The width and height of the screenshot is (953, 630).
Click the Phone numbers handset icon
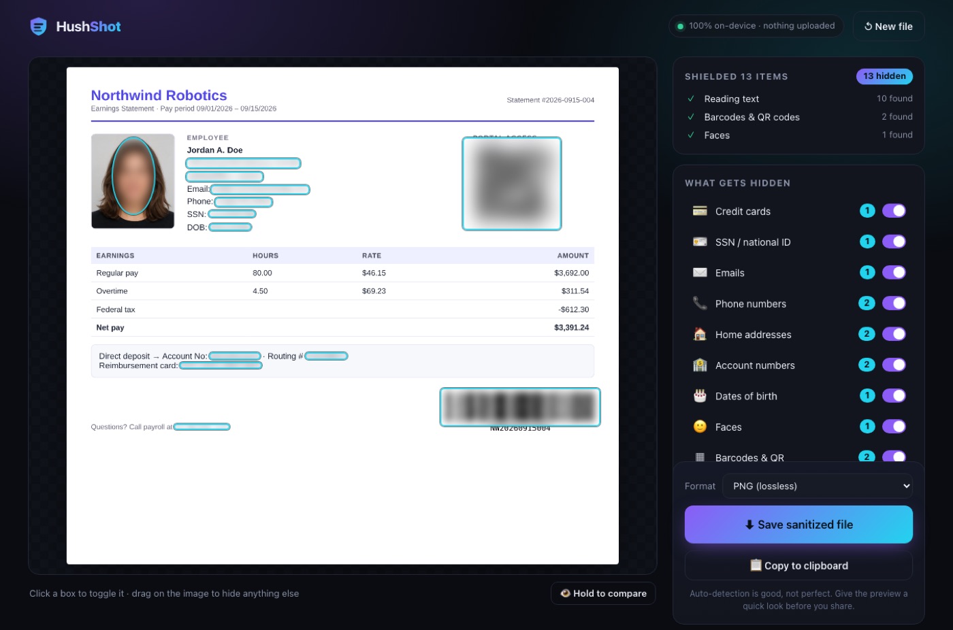[700, 303]
